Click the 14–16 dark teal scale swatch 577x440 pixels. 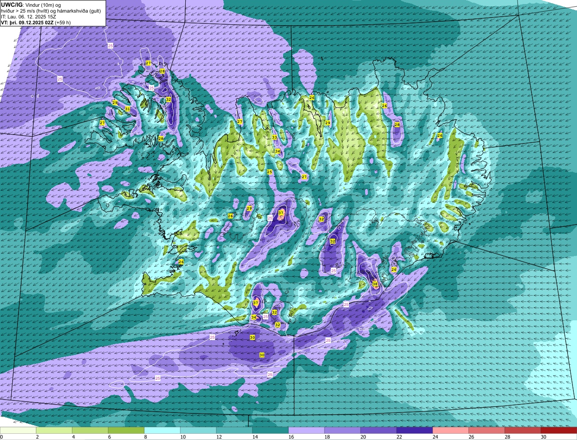pos(270,430)
